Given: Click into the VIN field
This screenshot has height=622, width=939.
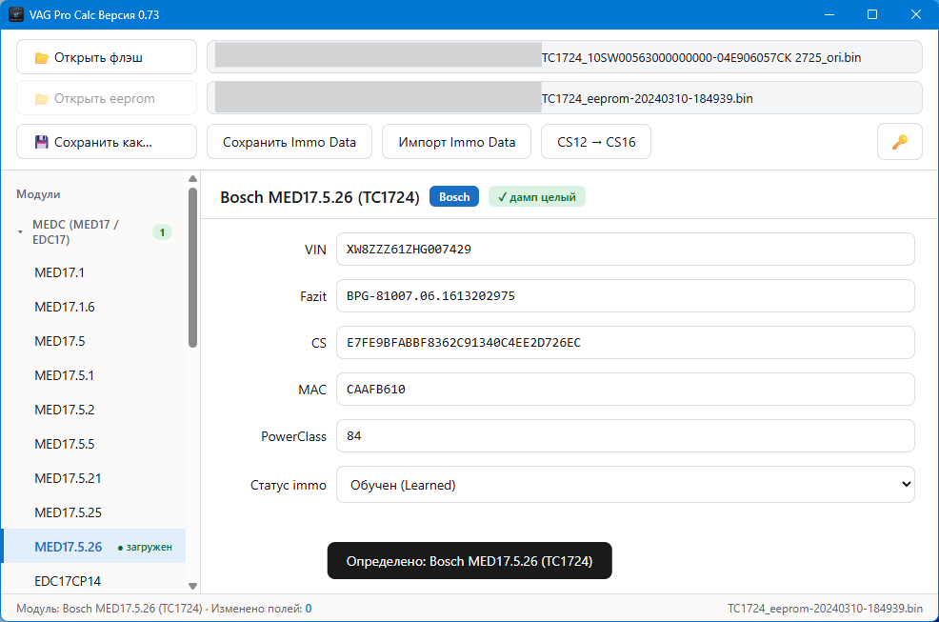Looking at the screenshot, I should pyautogui.click(x=625, y=250).
